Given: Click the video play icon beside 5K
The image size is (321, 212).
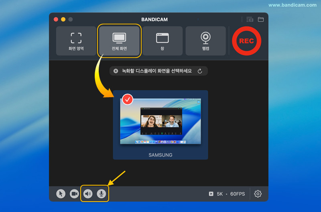Looking at the screenshot, I should point(211,194).
